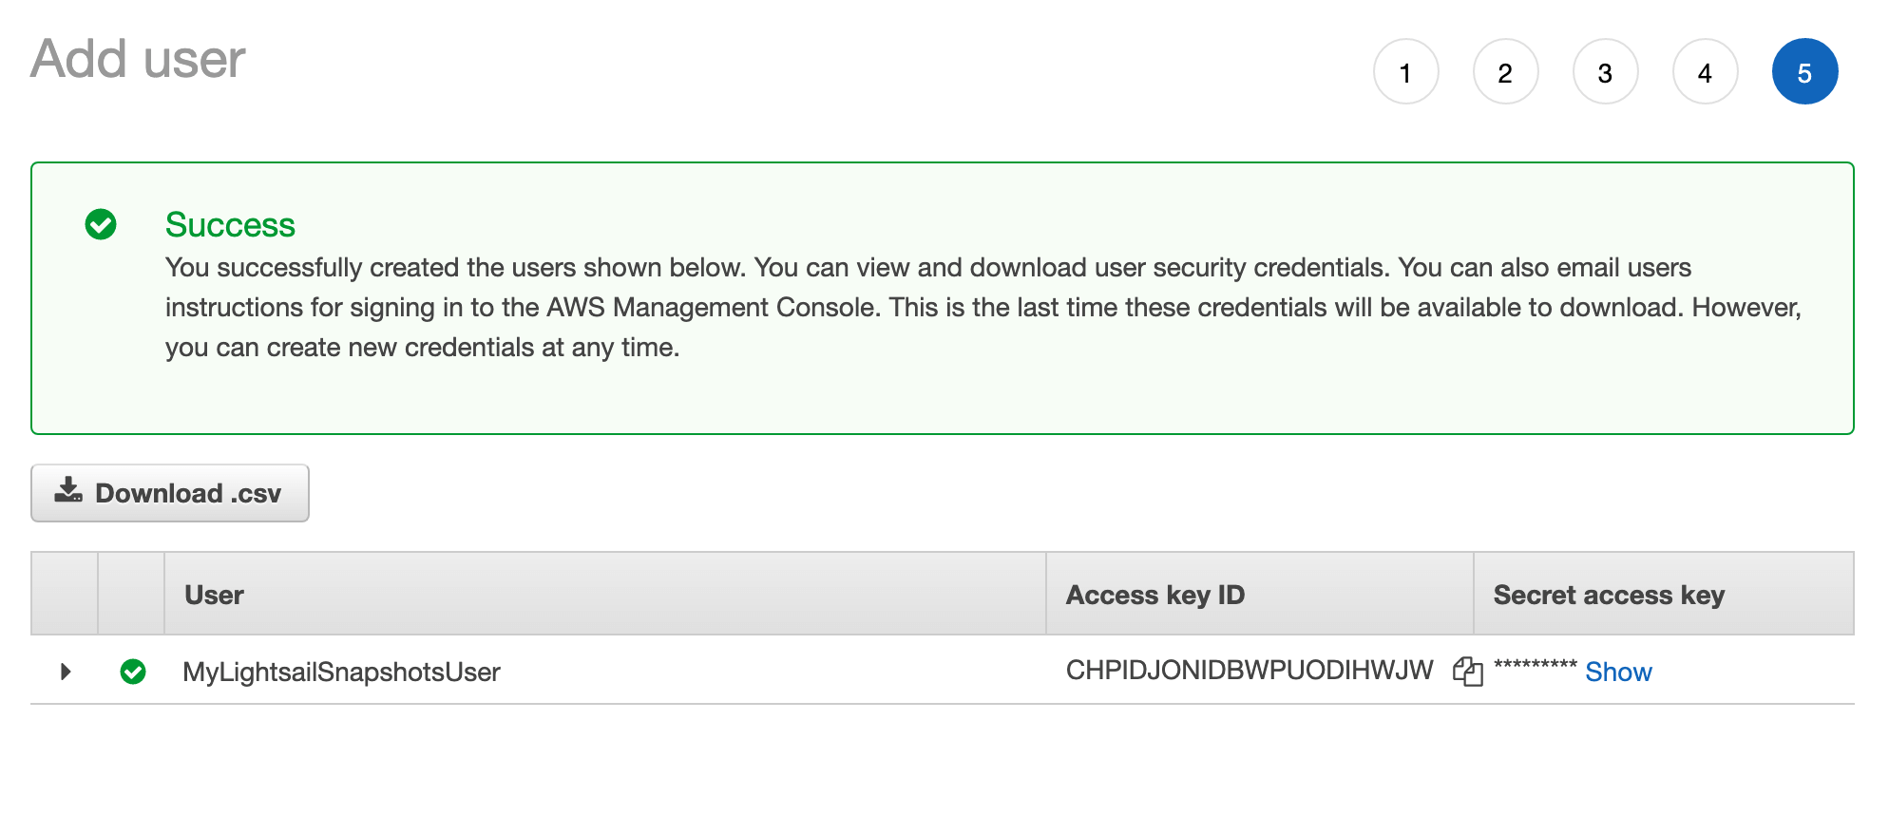Click the step 3 circle
1889x815 pixels.
click(1605, 71)
